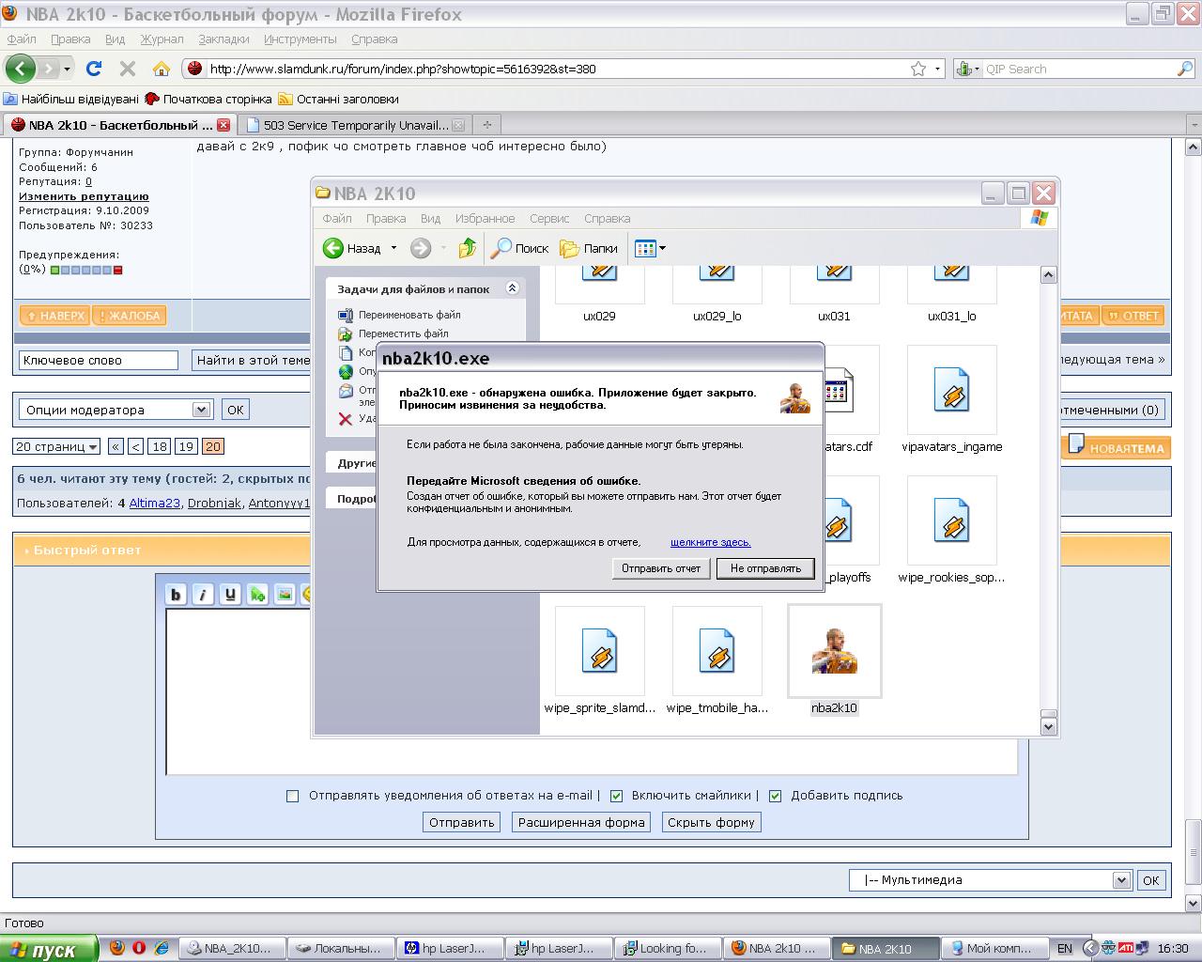
Task: Toggle e-mail reply notifications checkbox
Action: tap(292, 796)
